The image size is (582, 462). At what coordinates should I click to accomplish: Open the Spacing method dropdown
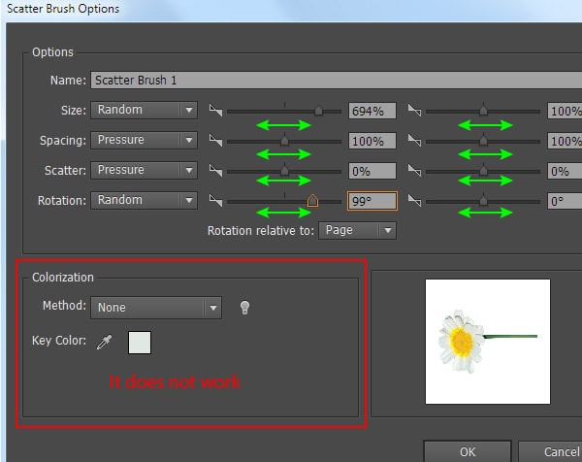[x=144, y=141]
